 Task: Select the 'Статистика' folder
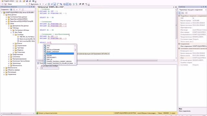coord(21,52)
